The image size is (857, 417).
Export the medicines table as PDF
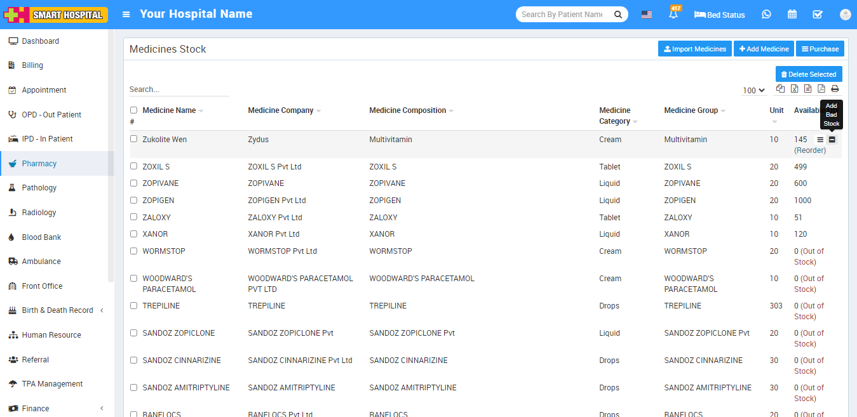point(821,89)
